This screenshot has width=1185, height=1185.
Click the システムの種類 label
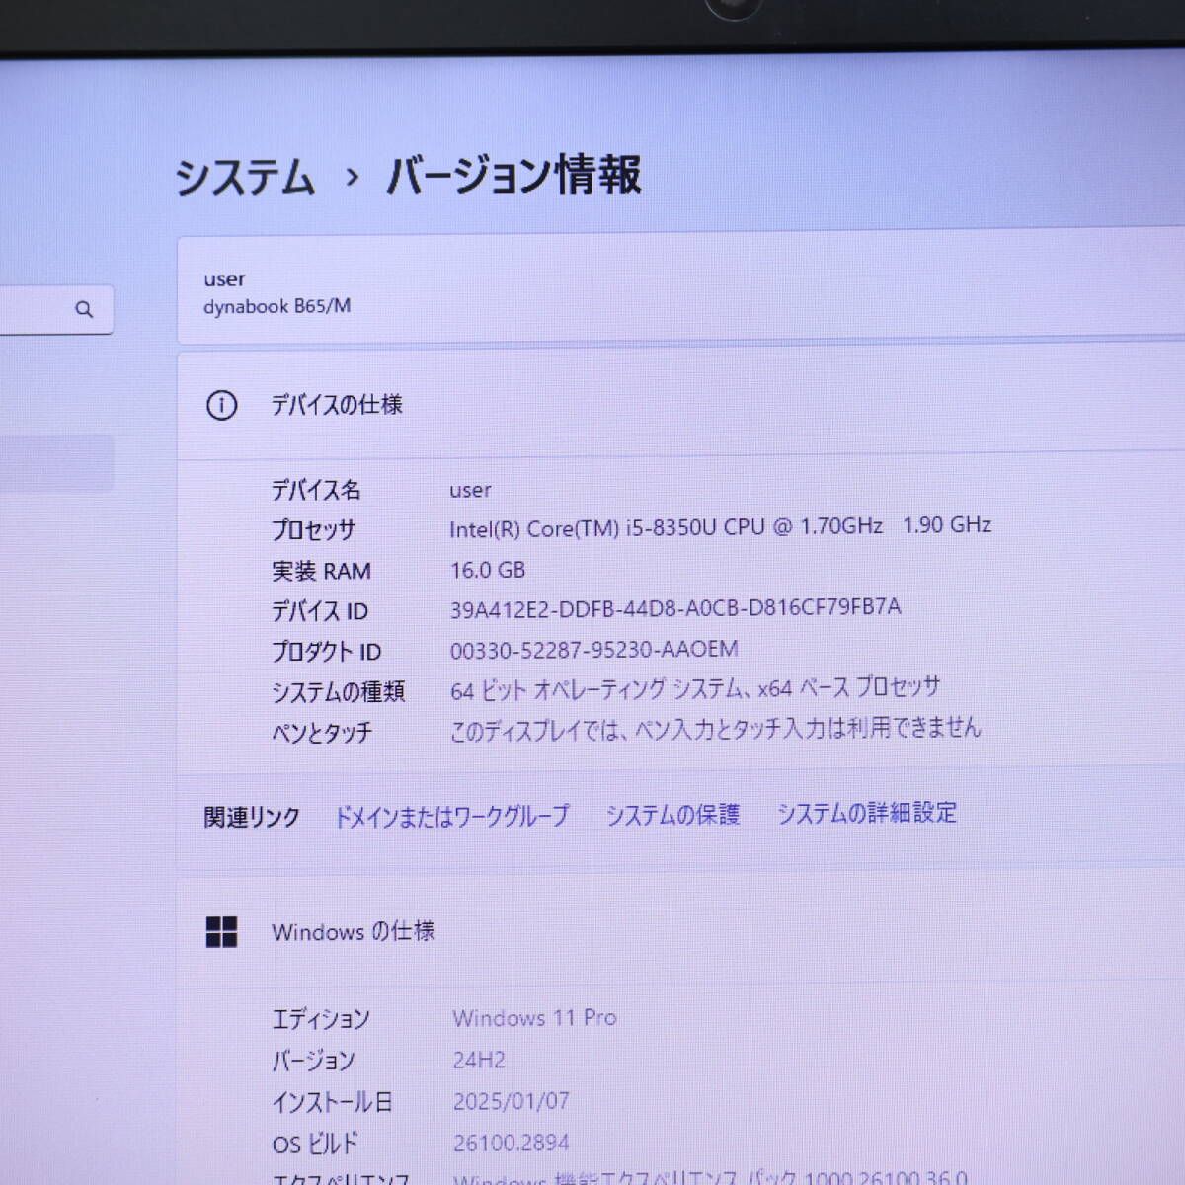tap(338, 692)
